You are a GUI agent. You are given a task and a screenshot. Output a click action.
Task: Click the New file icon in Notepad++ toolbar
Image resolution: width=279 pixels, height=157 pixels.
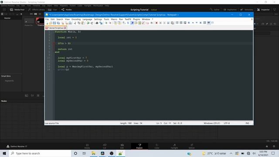tap(47, 23)
